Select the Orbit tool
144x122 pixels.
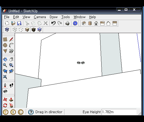[x=5, y=59]
